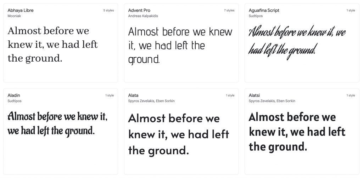Click the Abhaya Libre sample text
363x178 pixels.
[x=52, y=45]
